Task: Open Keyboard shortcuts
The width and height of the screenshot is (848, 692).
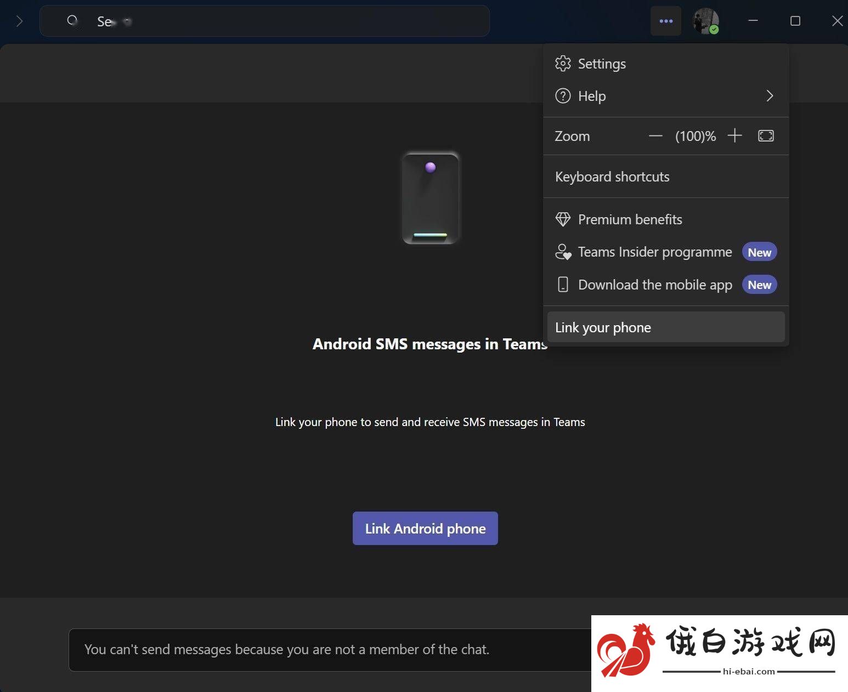Action: tap(666, 177)
